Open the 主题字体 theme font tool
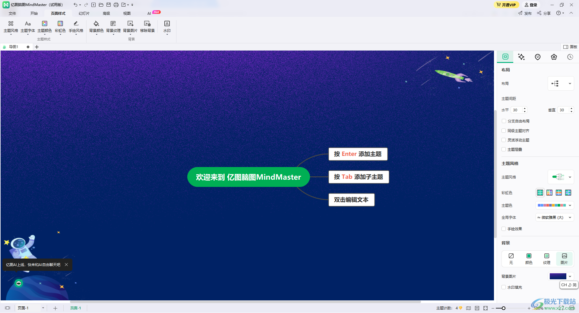The height and width of the screenshot is (313, 579). click(x=28, y=27)
